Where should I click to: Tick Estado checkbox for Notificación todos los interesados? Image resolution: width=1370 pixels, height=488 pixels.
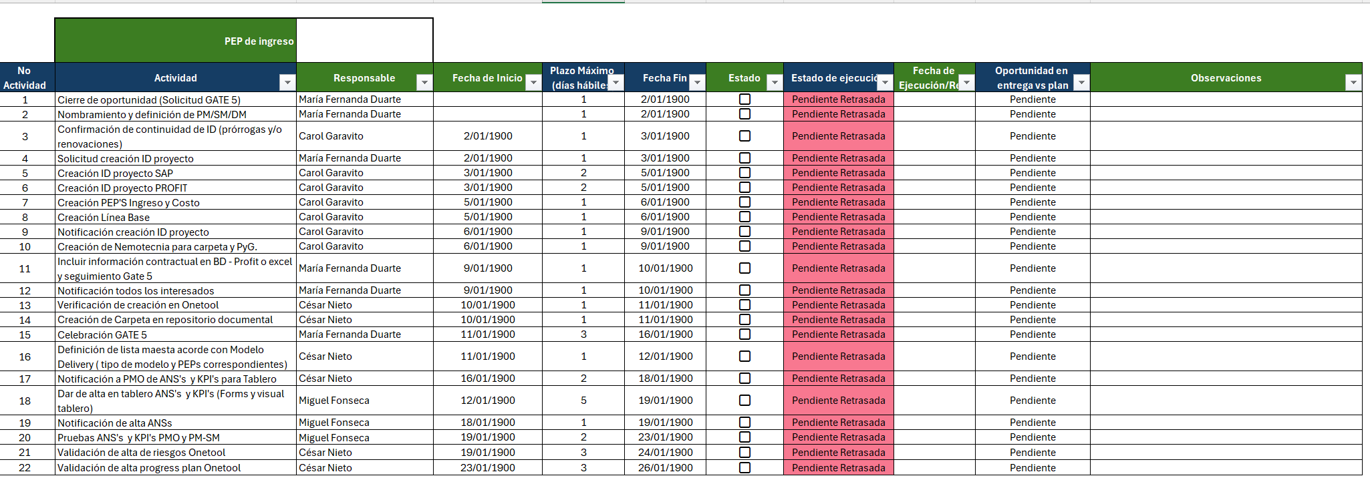tap(744, 290)
